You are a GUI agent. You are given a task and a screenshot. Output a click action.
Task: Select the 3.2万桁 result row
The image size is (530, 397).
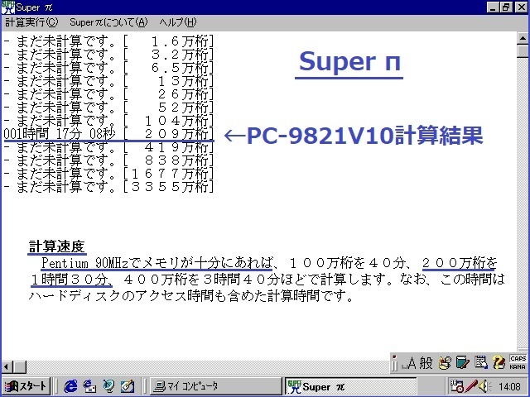[108, 54]
